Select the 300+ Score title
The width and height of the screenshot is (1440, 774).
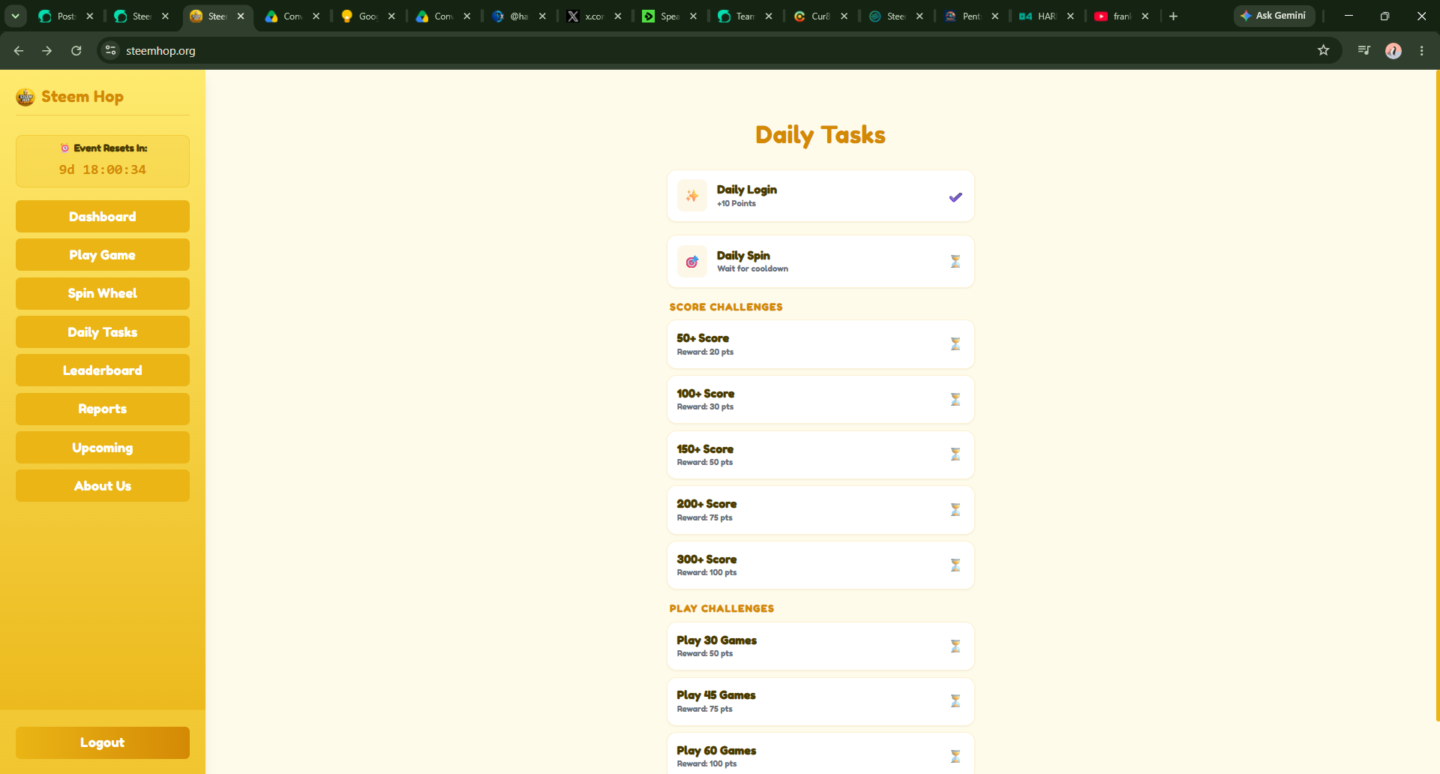click(x=706, y=559)
